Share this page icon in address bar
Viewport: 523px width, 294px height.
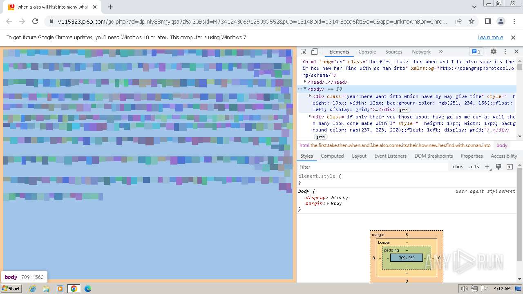(x=458, y=21)
